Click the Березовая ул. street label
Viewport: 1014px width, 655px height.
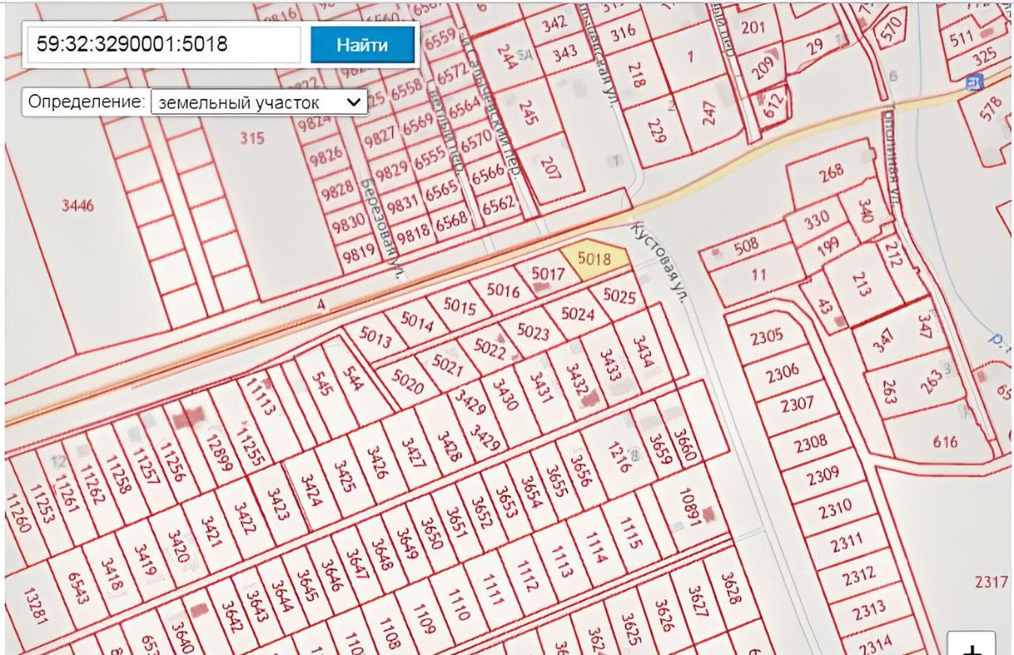tap(383, 228)
